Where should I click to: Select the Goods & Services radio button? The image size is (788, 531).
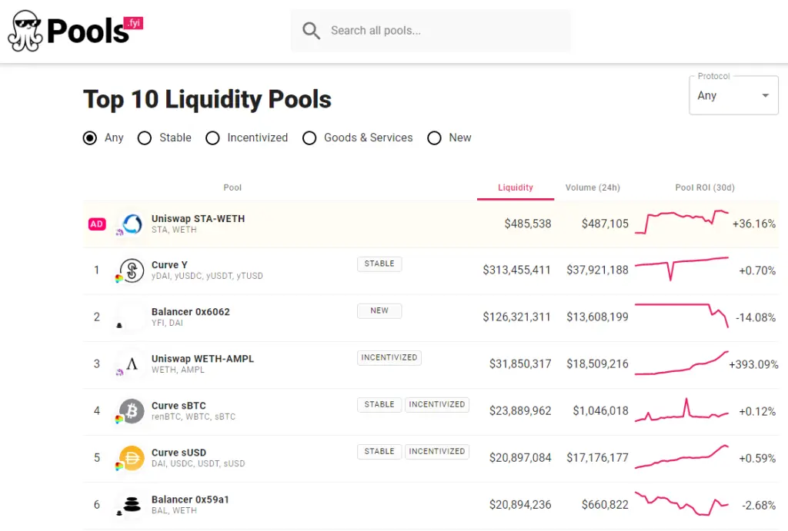pos(309,138)
